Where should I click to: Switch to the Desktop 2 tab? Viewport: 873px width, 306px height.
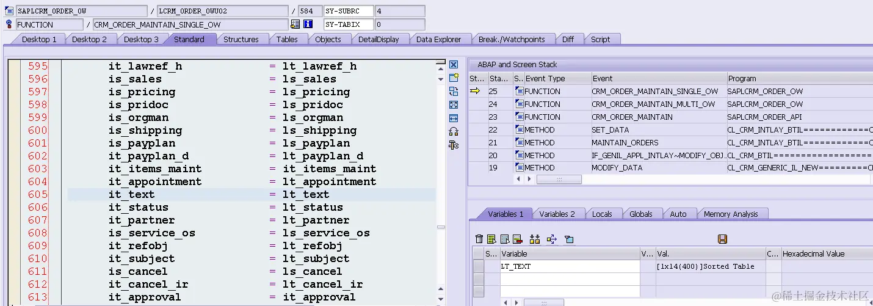[x=89, y=39]
